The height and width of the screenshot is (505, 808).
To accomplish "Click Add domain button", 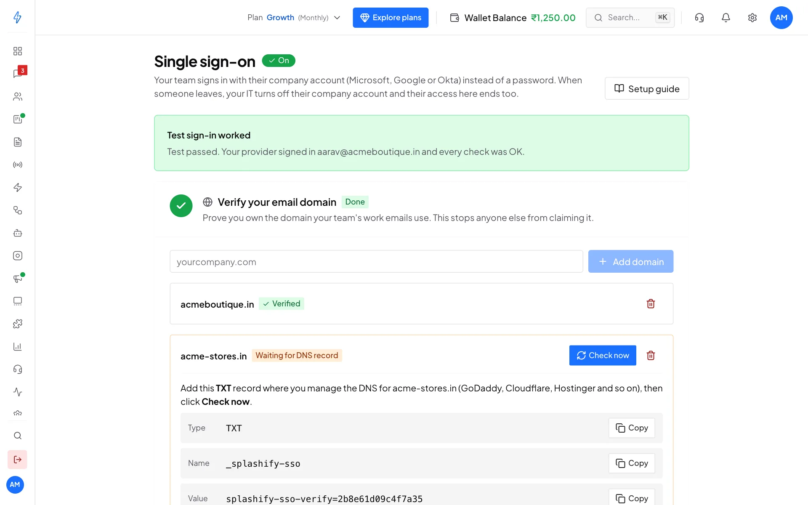I will (631, 261).
